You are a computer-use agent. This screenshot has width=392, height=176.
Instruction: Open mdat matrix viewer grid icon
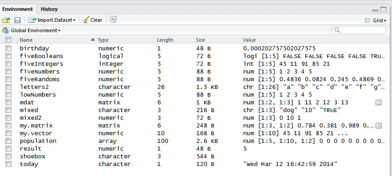pyautogui.click(x=378, y=102)
